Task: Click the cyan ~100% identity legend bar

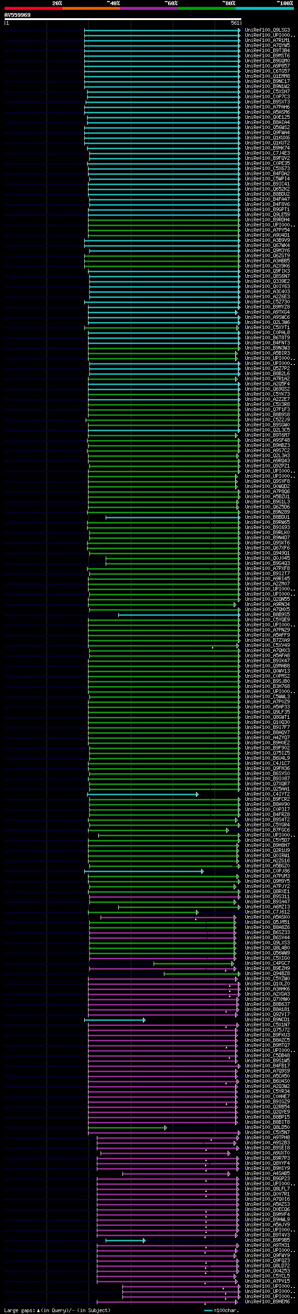Action: (264, 9)
